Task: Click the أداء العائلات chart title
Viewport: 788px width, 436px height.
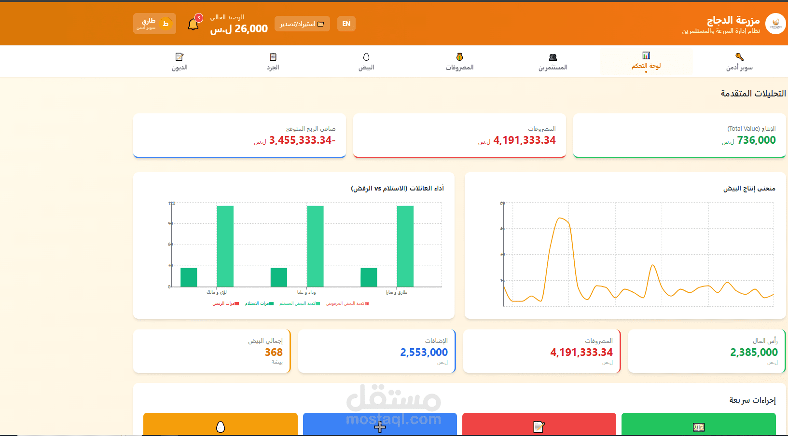Action: 397,188
